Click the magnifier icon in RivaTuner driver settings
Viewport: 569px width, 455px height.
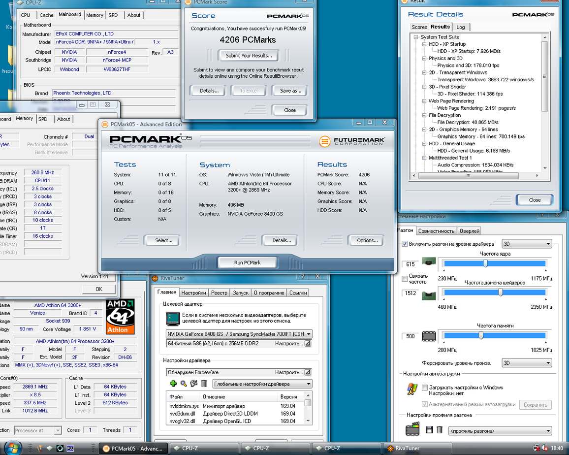[x=184, y=384]
